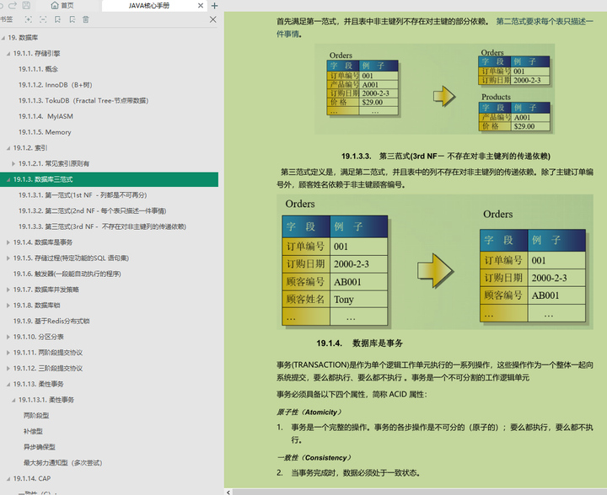607x495 pixels.
Task: Click heading 19.1.3.3. 第三范式 in the document
Action: 446,156
